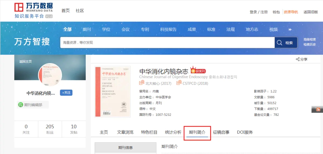Select the 会议 search category
Viewport: 323px width, 154px height.
[x=125, y=29]
